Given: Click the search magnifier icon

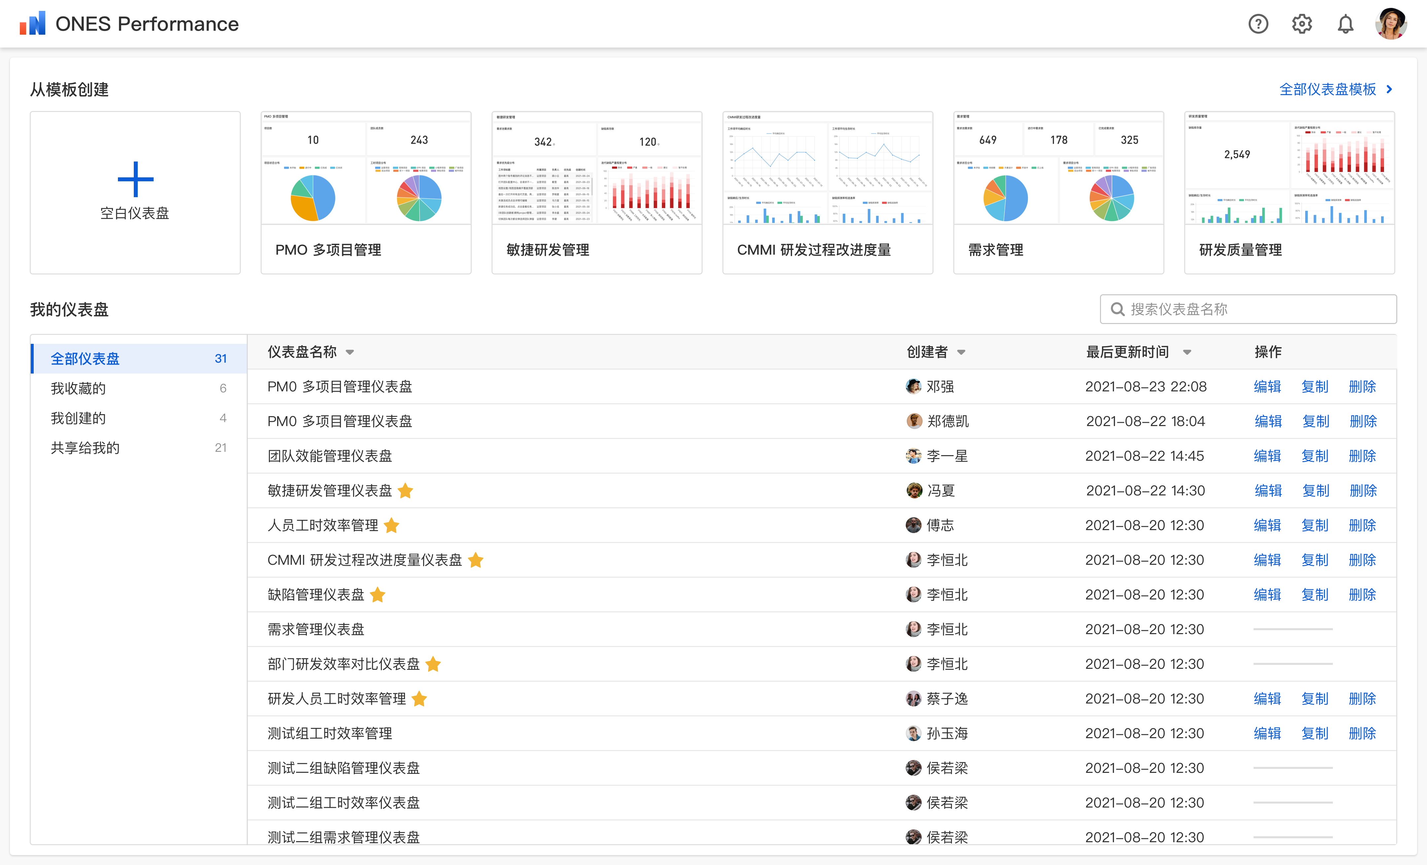Looking at the screenshot, I should tap(1117, 309).
